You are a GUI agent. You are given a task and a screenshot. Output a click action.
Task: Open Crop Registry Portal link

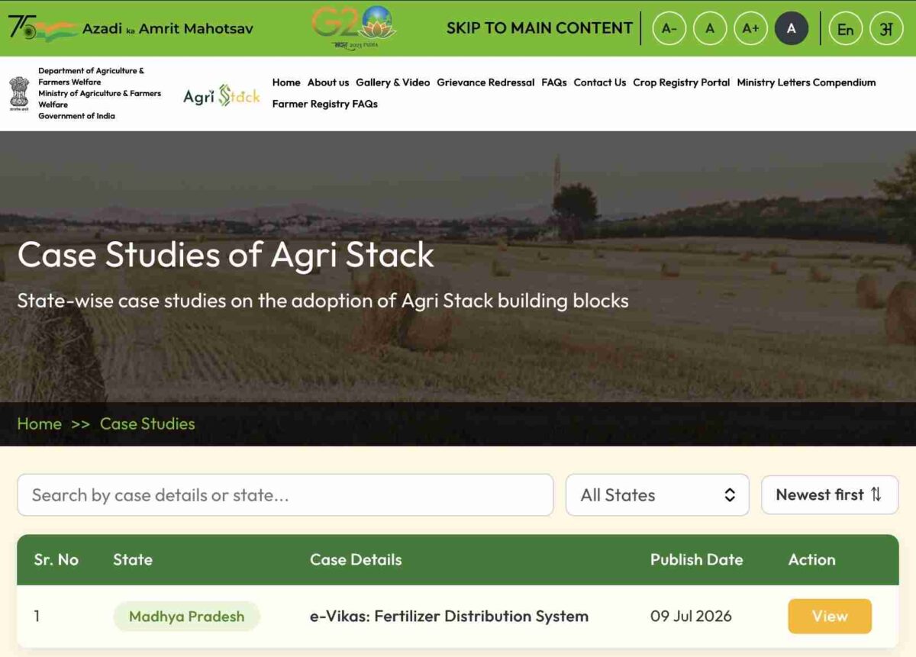coord(682,82)
